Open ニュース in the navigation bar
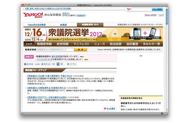The image size is (189, 123). [x=99, y=44]
